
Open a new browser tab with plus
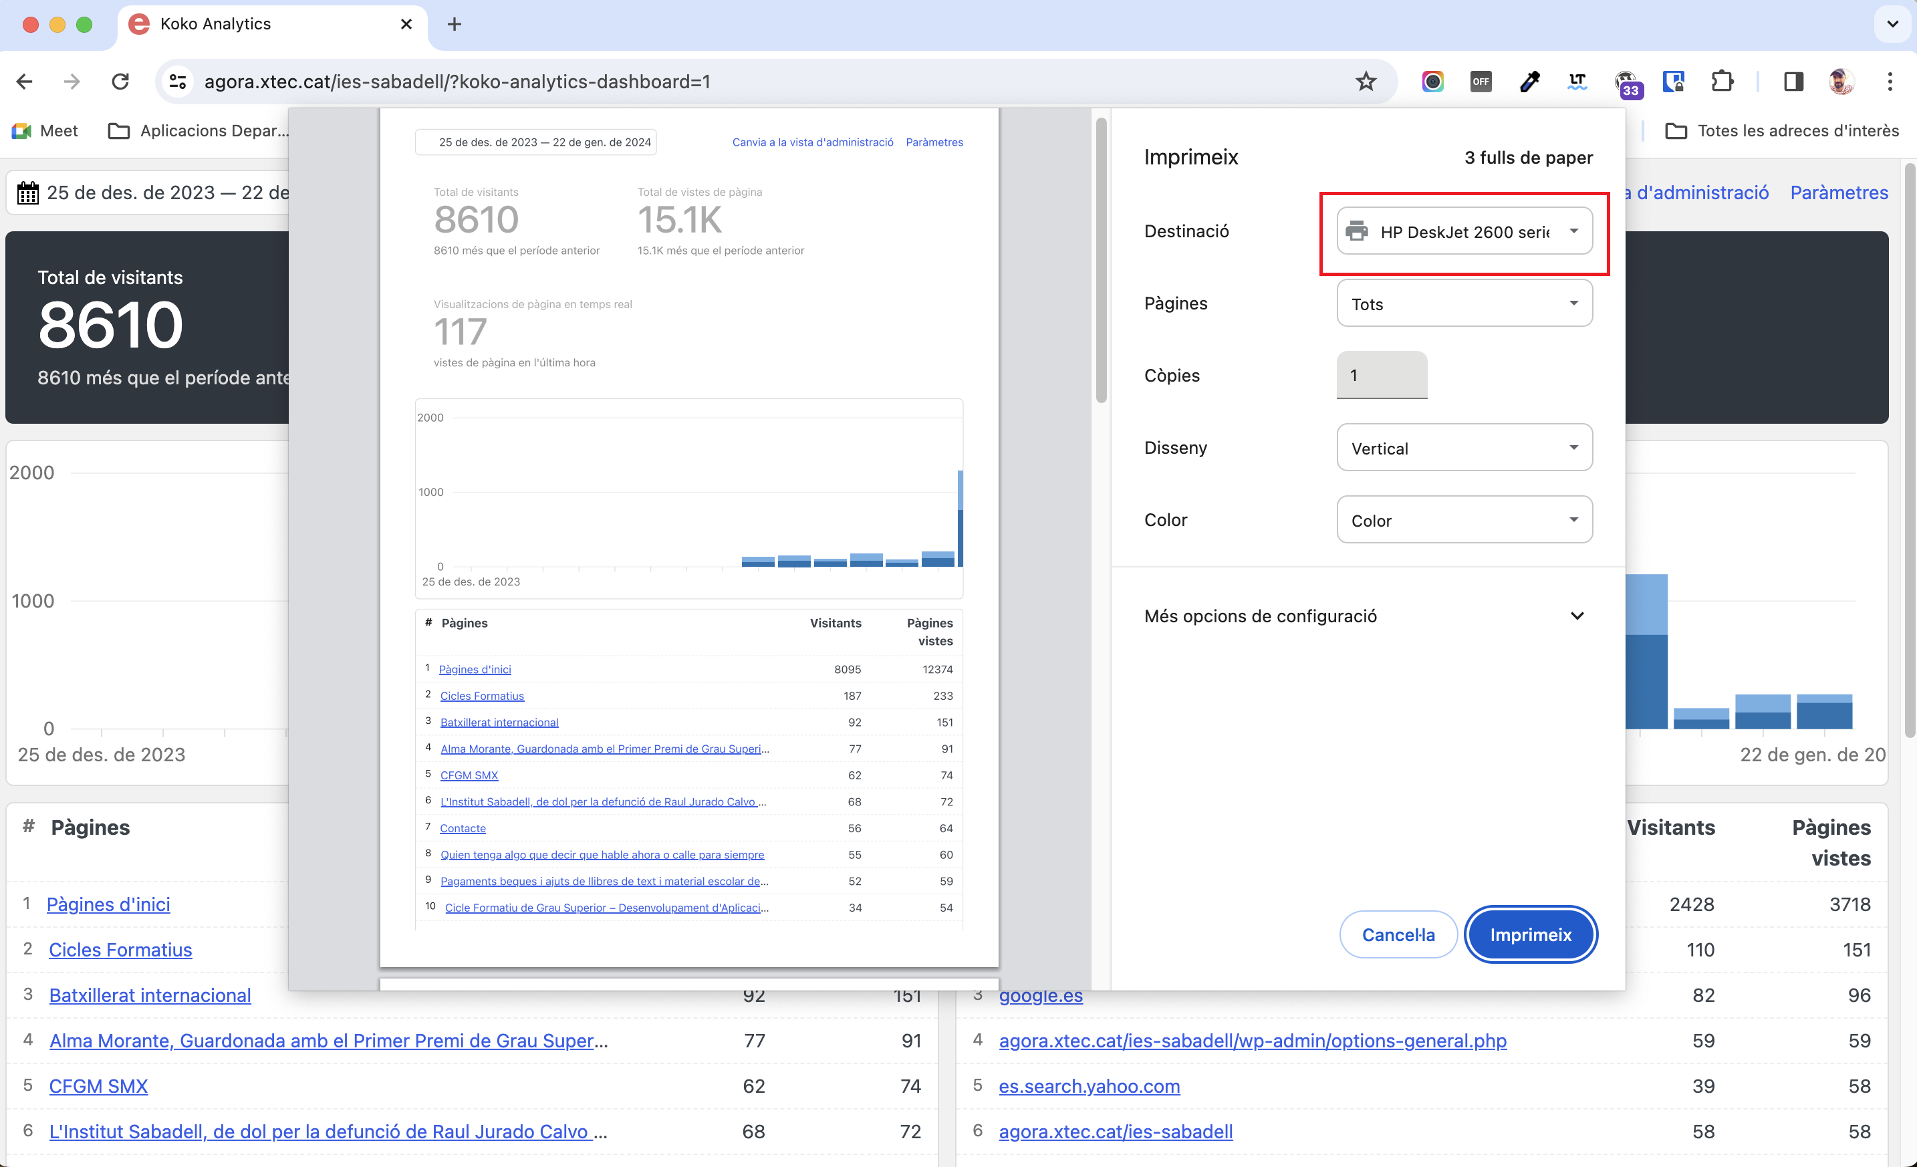[455, 24]
